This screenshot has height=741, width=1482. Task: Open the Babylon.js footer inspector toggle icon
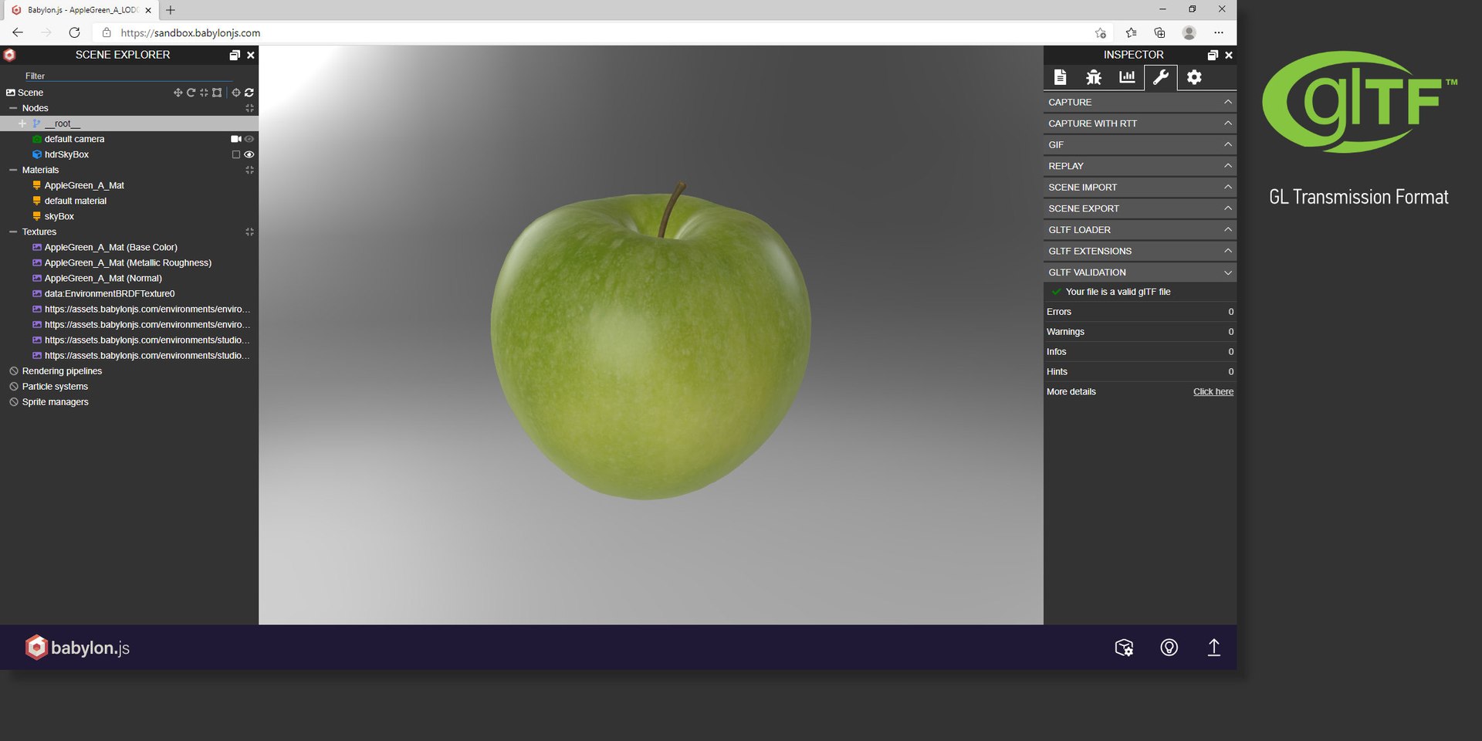coord(1124,648)
